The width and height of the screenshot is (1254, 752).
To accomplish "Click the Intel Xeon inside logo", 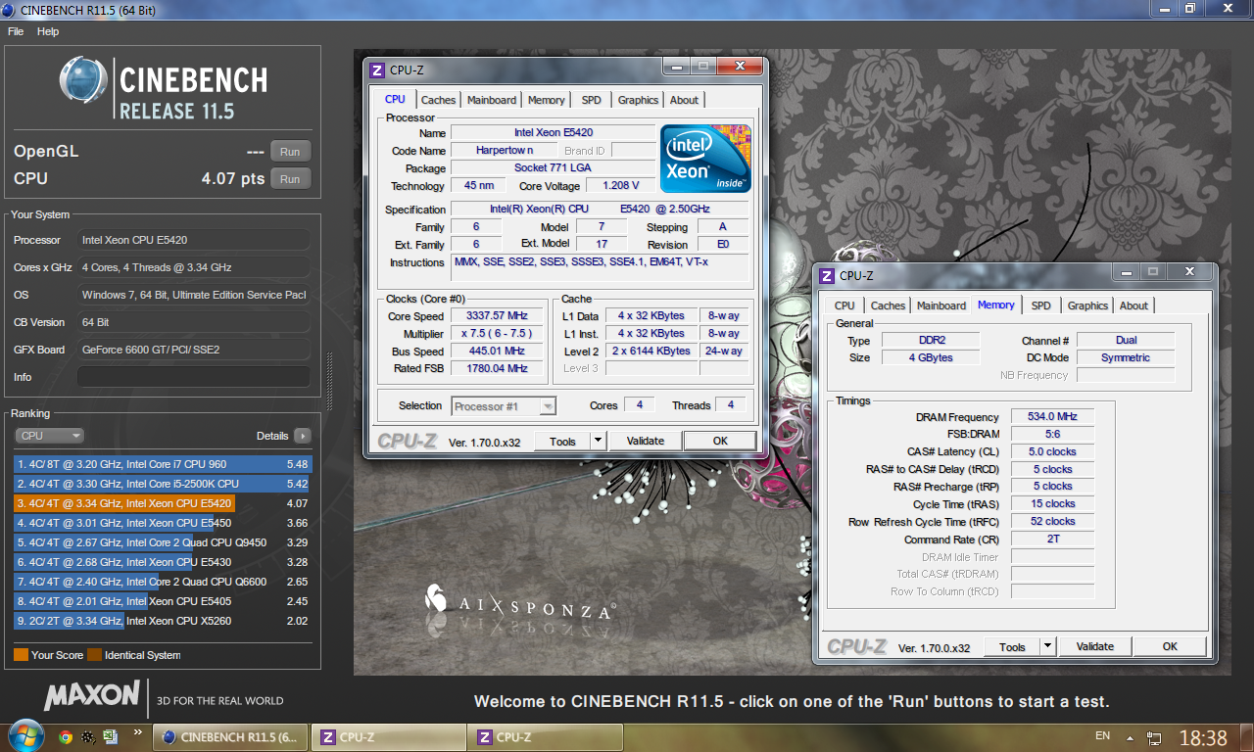I will (705, 158).
